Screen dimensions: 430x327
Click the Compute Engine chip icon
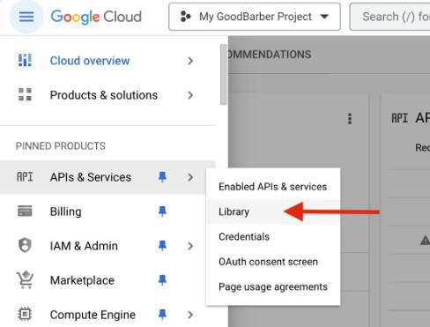[25, 314]
